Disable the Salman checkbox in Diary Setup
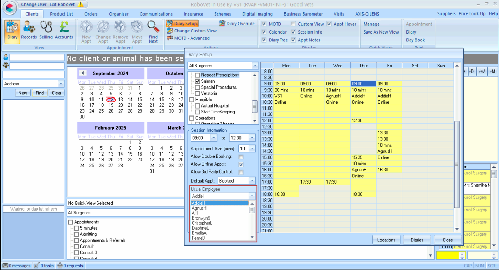The image size is (499, 270). (197, 81)
